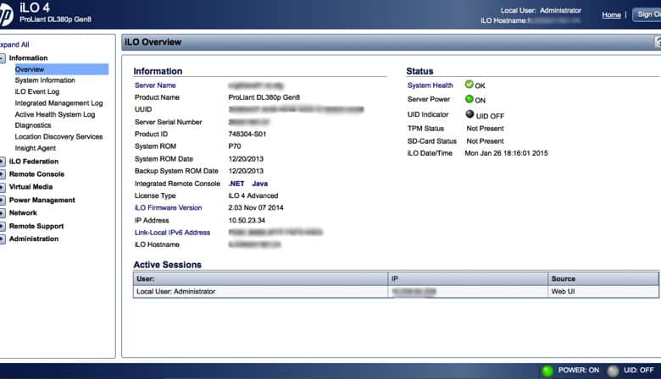Expand the iLO Federation section
The width and height of the screenshot is (661, 379).
pyautogui.click(x=2, y=162)
